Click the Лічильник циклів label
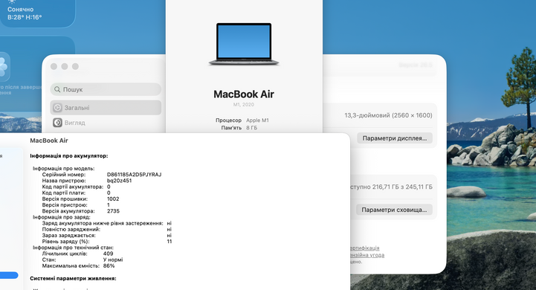Screen dimensions: 536x290 (65, 254)
